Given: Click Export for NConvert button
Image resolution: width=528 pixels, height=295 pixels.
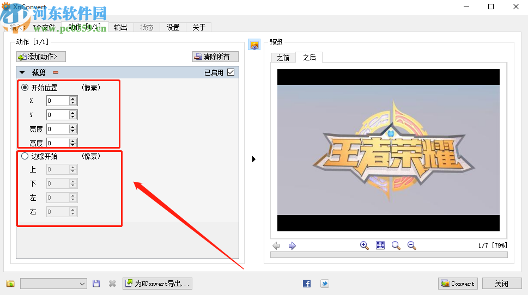Looking at the screenshot, I should pos(157,284).
